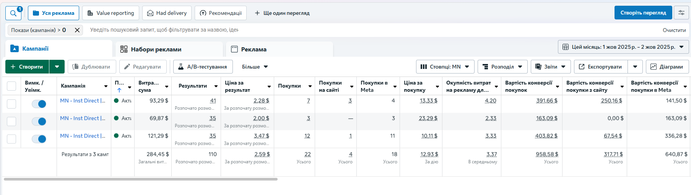Click the plus icon on Створити button
The height and width of the screenshot is (195, 691).
pos(13,67)
